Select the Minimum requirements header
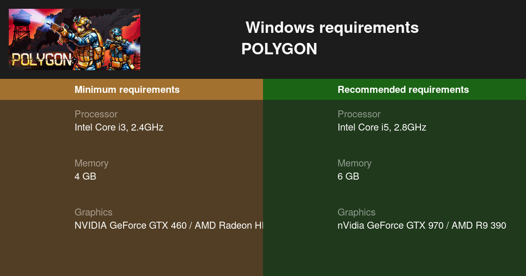This screenshot has width=526, height=276. [x=127, y=90]
